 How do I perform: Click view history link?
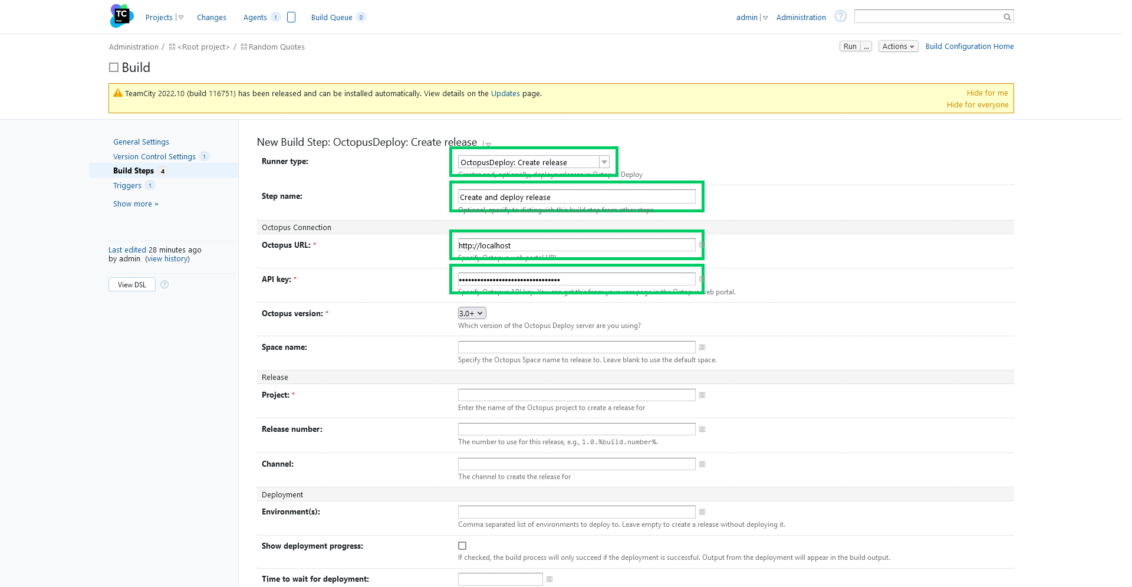[167, 259]
